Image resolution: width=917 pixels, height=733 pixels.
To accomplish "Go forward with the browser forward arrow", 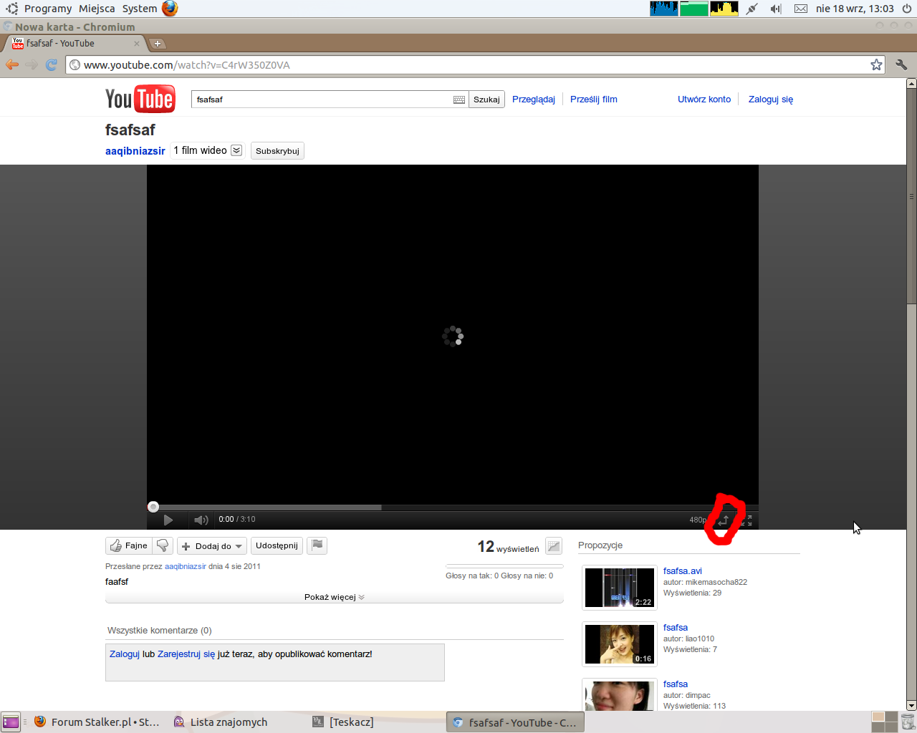I will [32, 64].
